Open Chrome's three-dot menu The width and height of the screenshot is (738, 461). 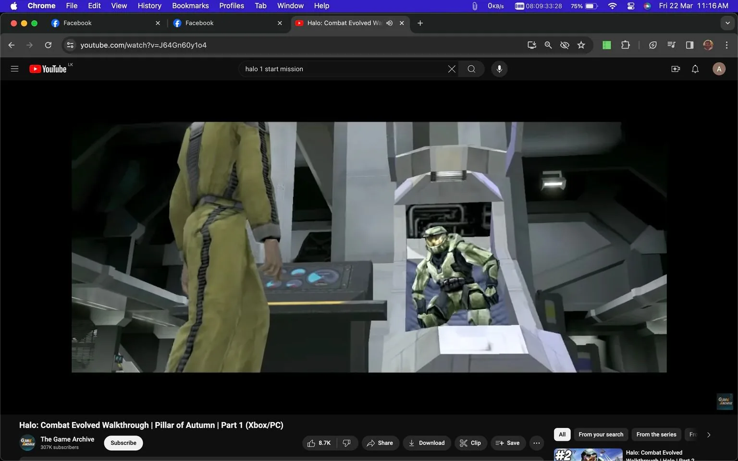tap(727, 45)
